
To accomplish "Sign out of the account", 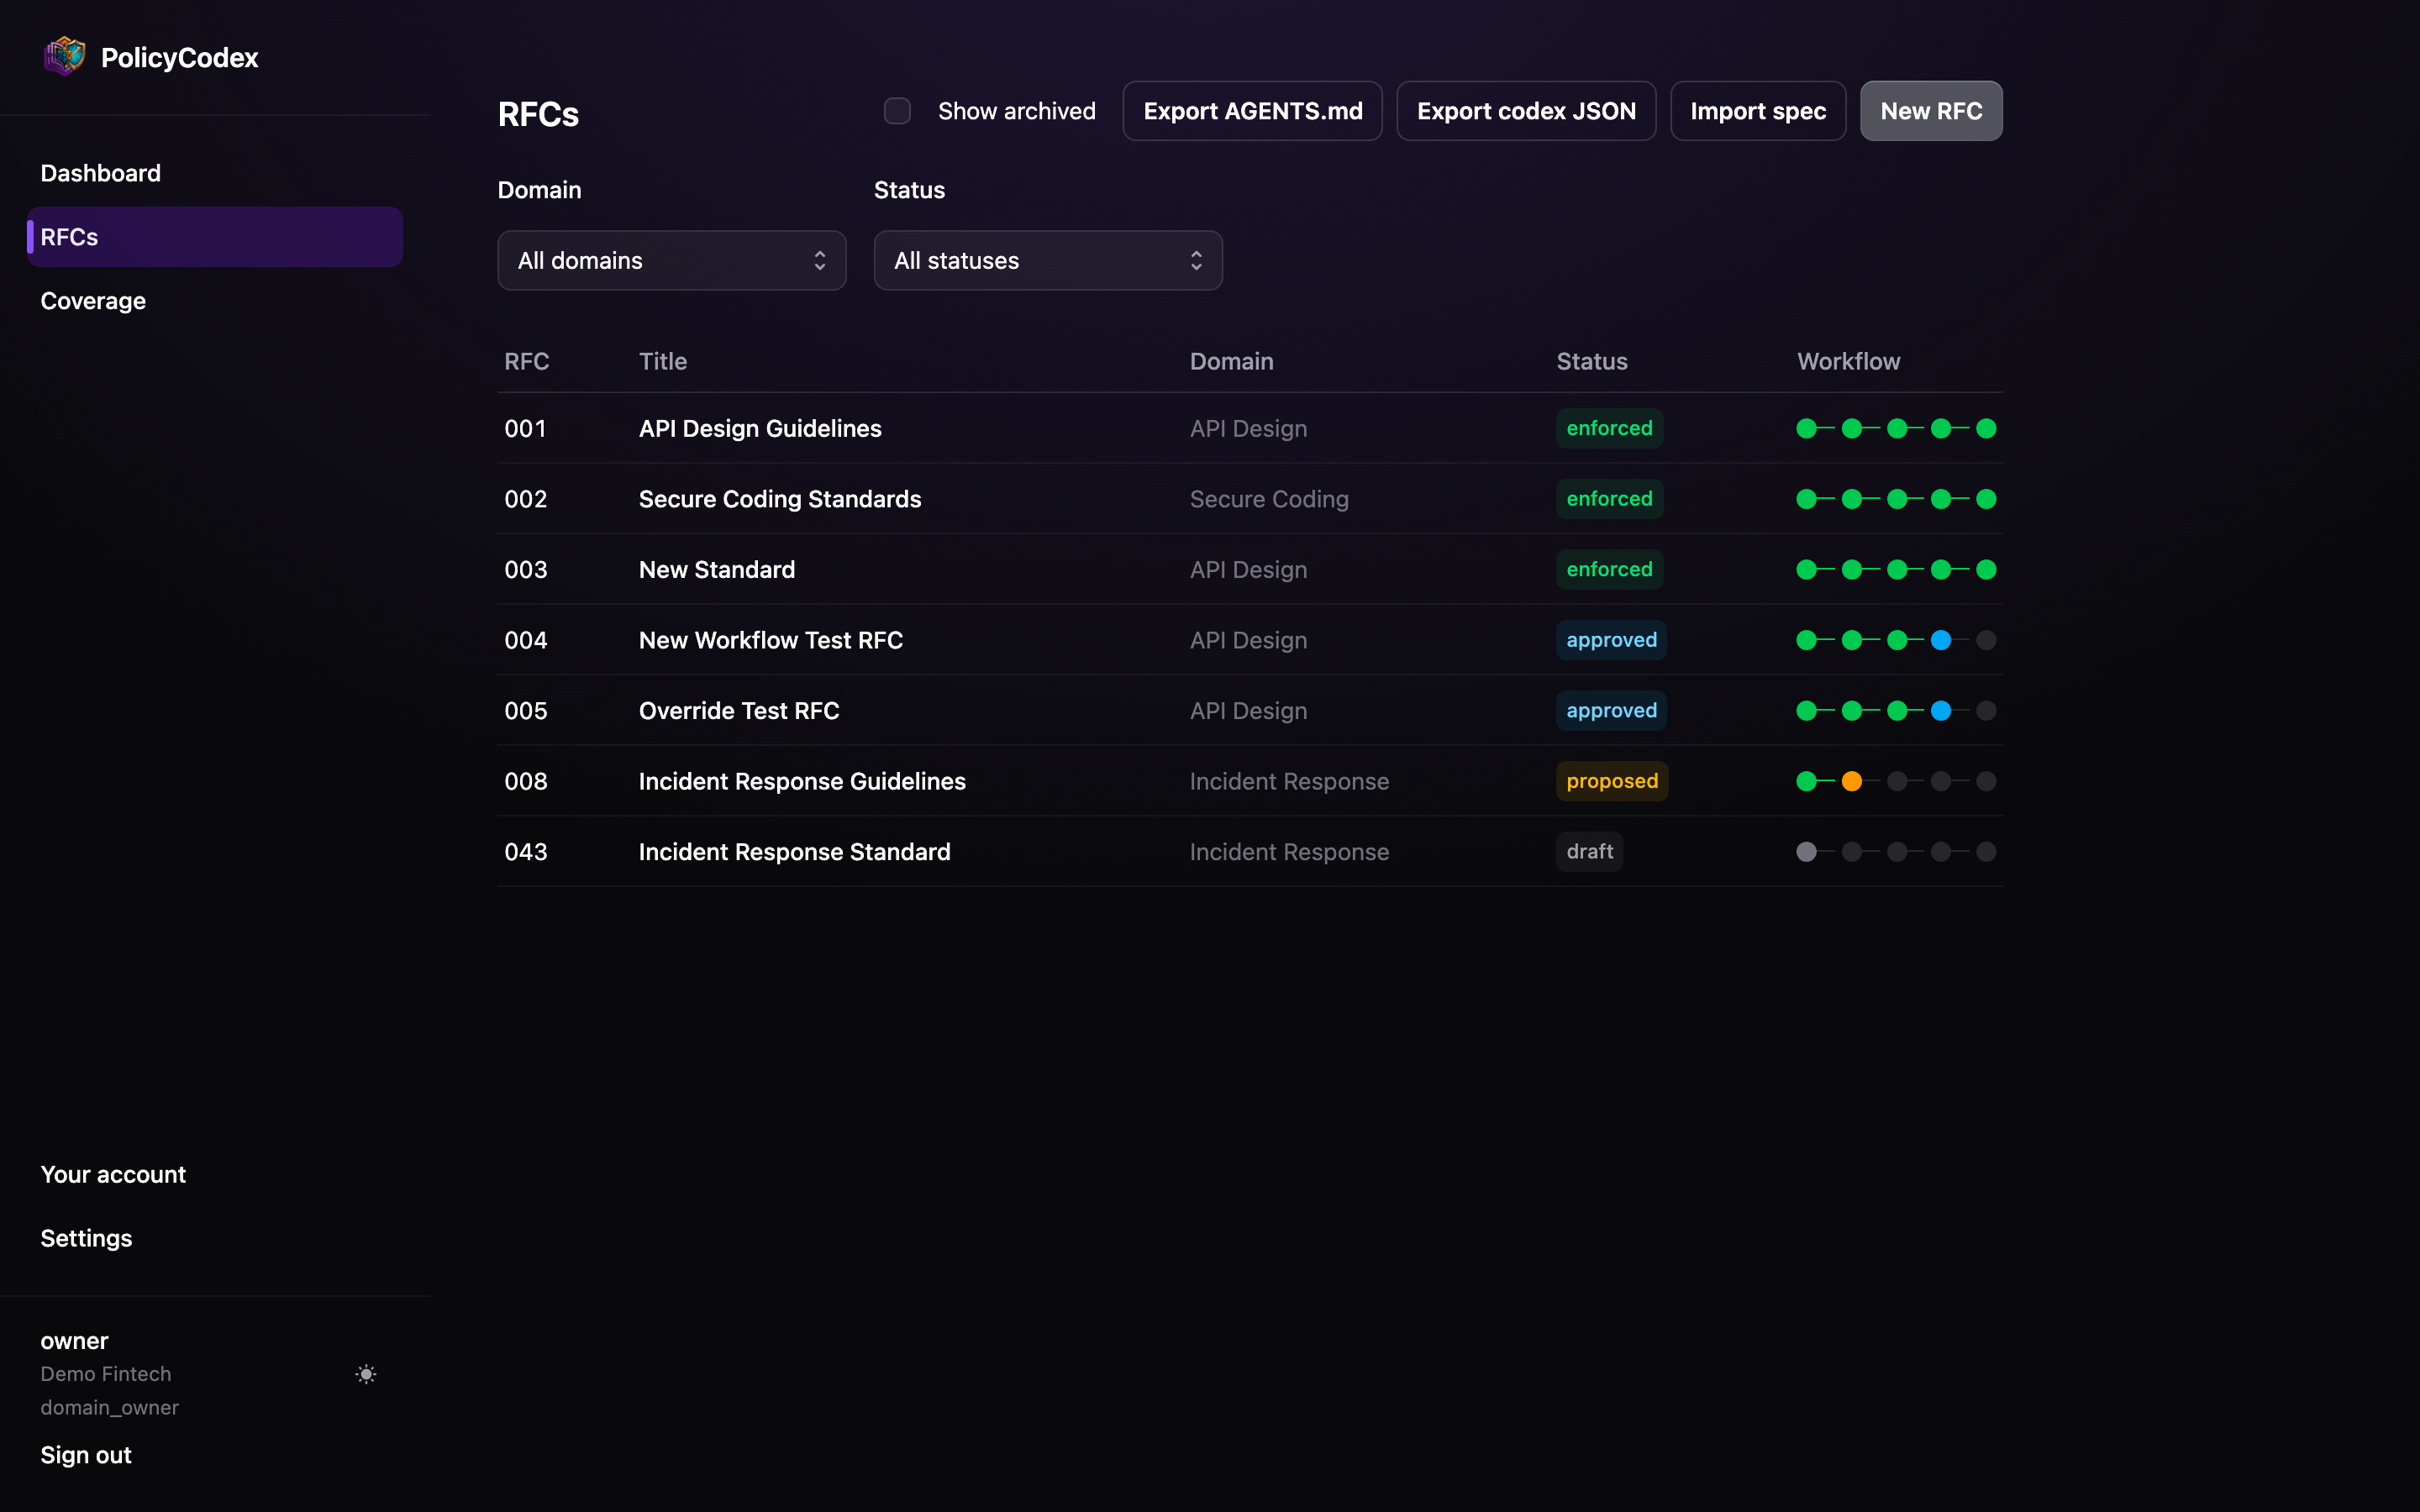I will tap(86, 1455).
